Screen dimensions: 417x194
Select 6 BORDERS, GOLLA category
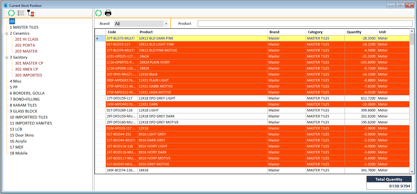click(27, 93)
